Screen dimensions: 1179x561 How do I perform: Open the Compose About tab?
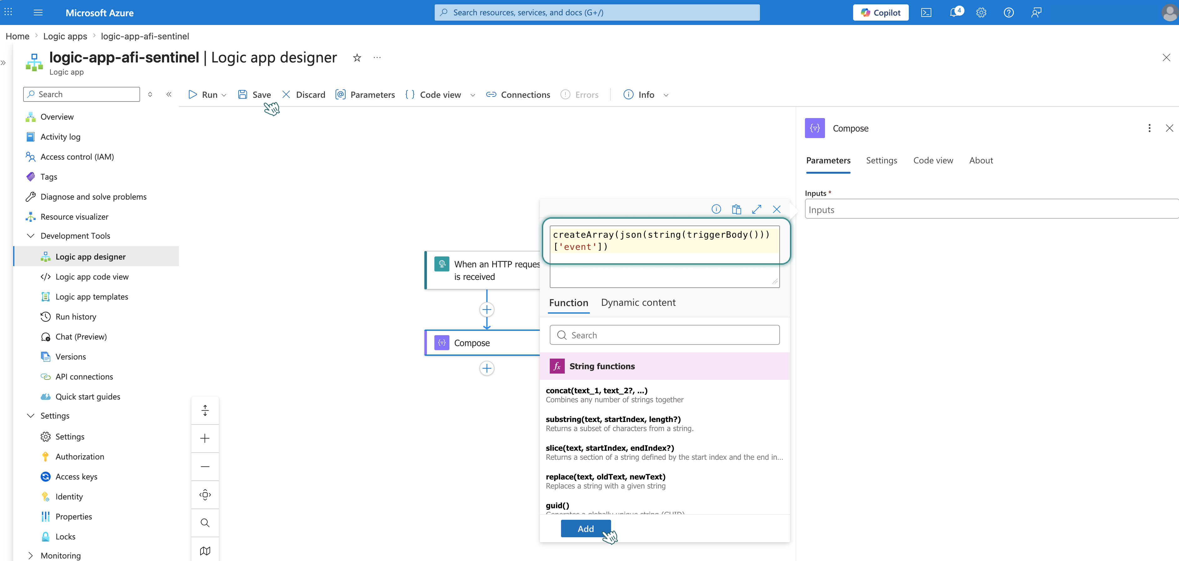point(981,161)
